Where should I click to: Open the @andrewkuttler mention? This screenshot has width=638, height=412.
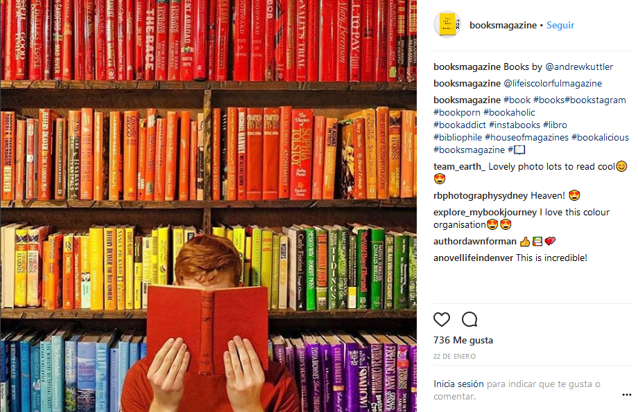pos(579,66)
